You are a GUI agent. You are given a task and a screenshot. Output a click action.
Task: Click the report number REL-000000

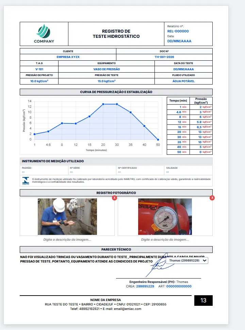pos(178,31)
